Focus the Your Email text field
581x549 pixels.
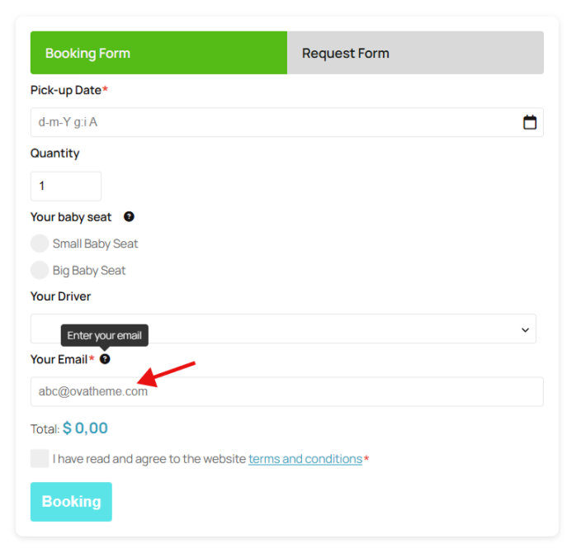coord(286,392)
